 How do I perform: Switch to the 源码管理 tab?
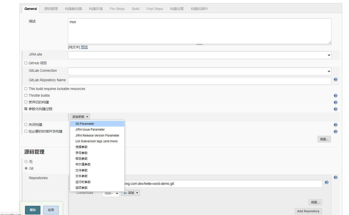click(51, 9)
